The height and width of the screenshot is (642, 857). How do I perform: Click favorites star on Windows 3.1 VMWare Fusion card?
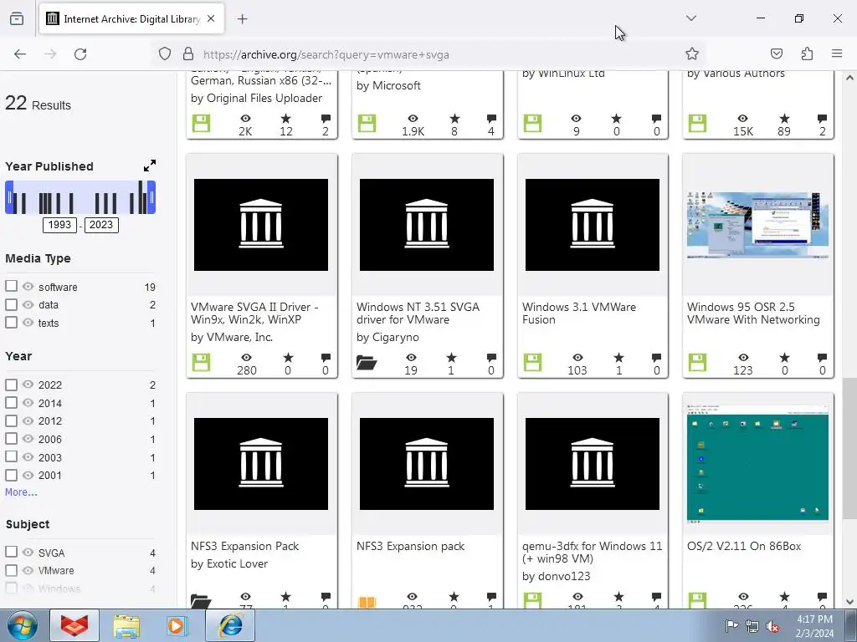click(x=618, y=358)
